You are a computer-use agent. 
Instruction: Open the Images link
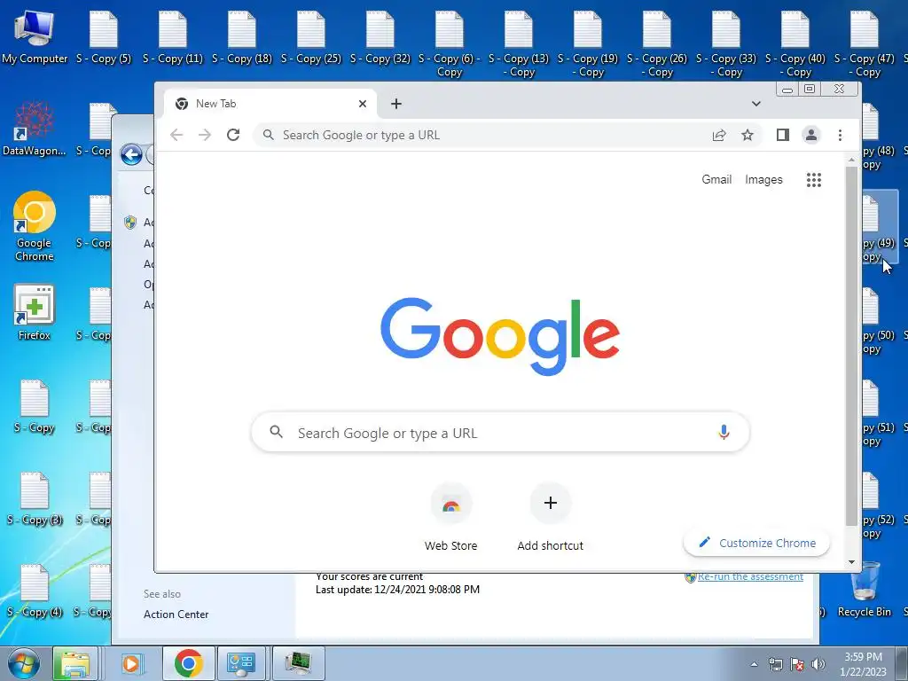[x=763, y=179]
